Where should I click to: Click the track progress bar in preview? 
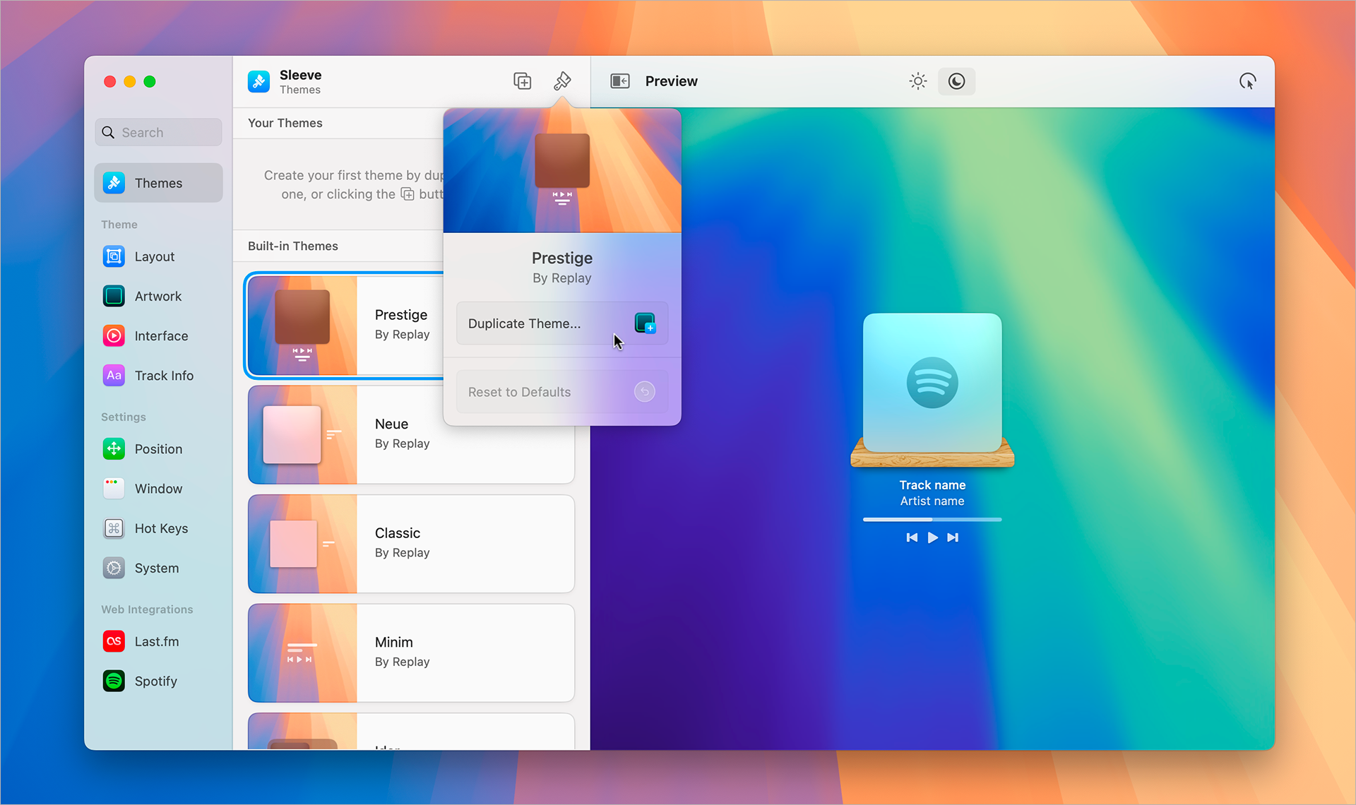click(932, 519)
